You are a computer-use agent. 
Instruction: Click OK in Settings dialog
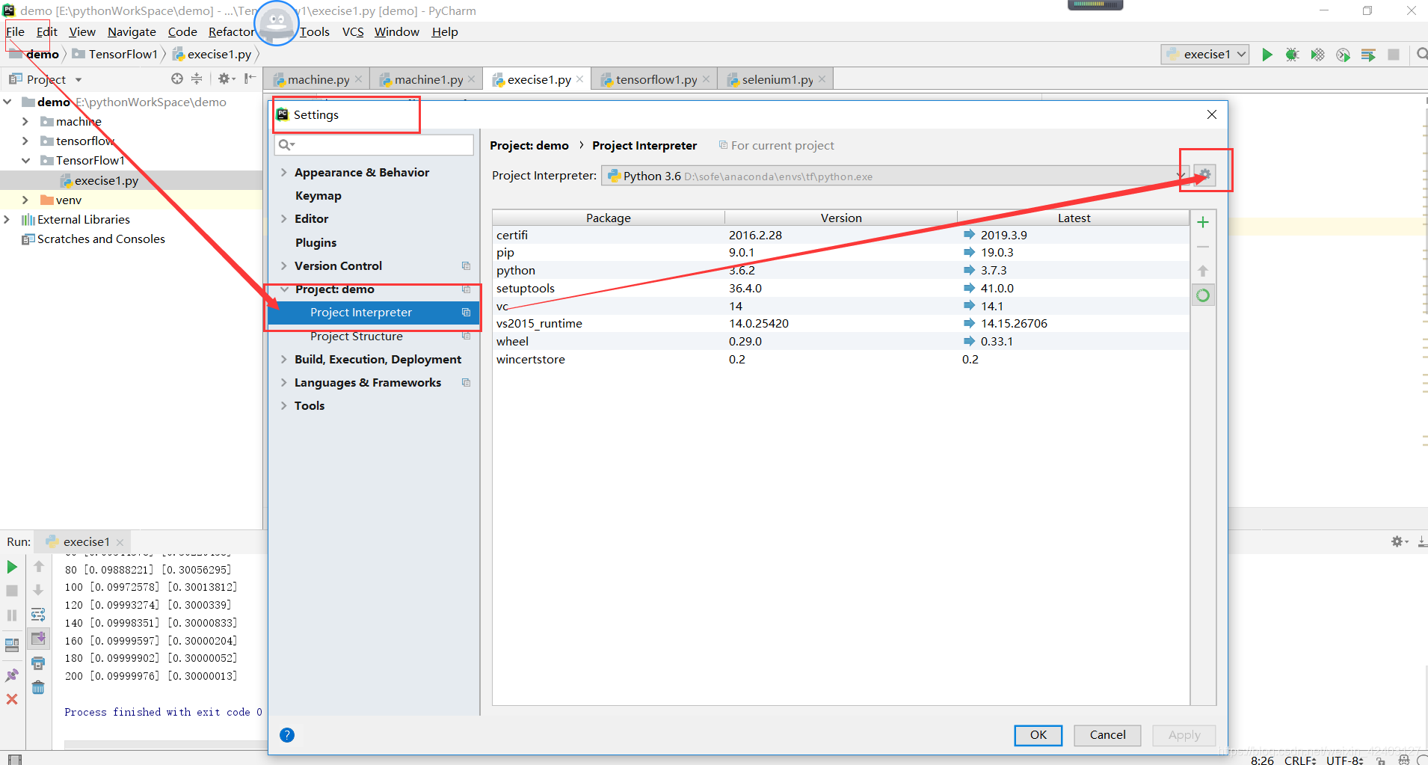pos(1038,735)
